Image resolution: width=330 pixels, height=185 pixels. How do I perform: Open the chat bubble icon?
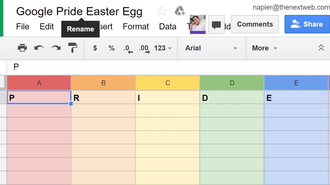[x=216, y=25]
